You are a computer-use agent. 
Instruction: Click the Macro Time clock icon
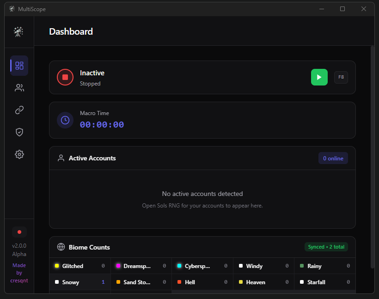(65, 120)
